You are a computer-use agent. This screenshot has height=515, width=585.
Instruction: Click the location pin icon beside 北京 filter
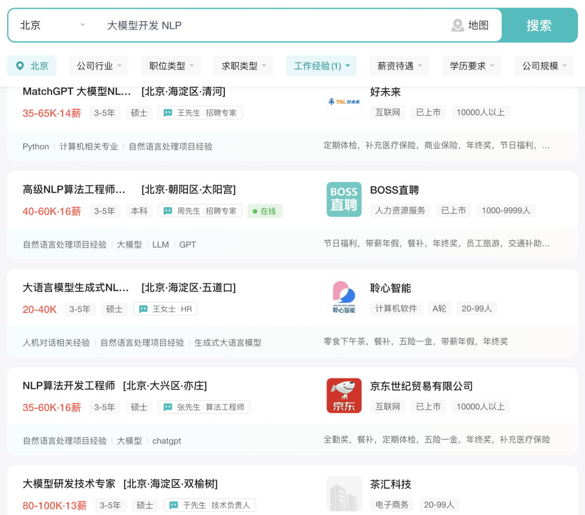pyautogui.click(x=20, y=66)
